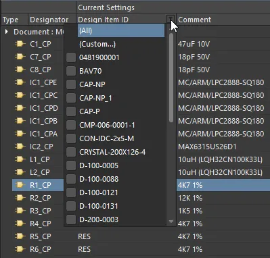Click the component icon beside L1_CP
This screenshot has height=258, width=270.
click(x=20, y=159)
